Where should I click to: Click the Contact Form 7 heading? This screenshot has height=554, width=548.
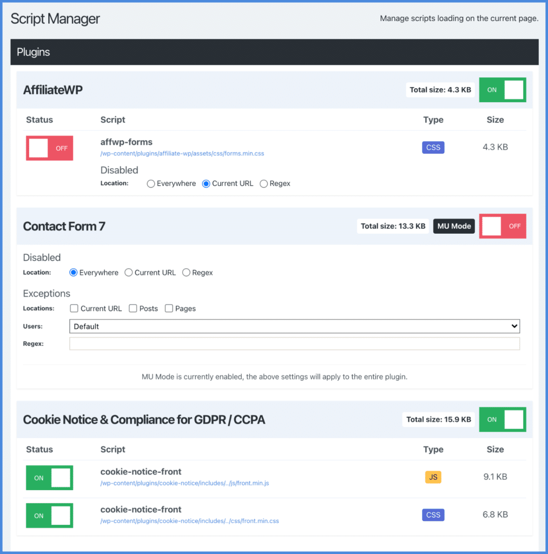point(64,226)
